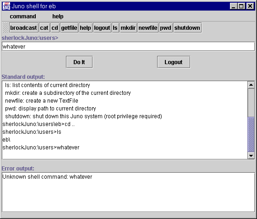
Task: Click the toolbar drag handle grip
Action: coord(5,27)
